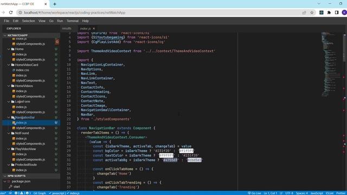This screenshot has width=347, height=195.
Task: Open the Run menu
Action: [60, 21]
